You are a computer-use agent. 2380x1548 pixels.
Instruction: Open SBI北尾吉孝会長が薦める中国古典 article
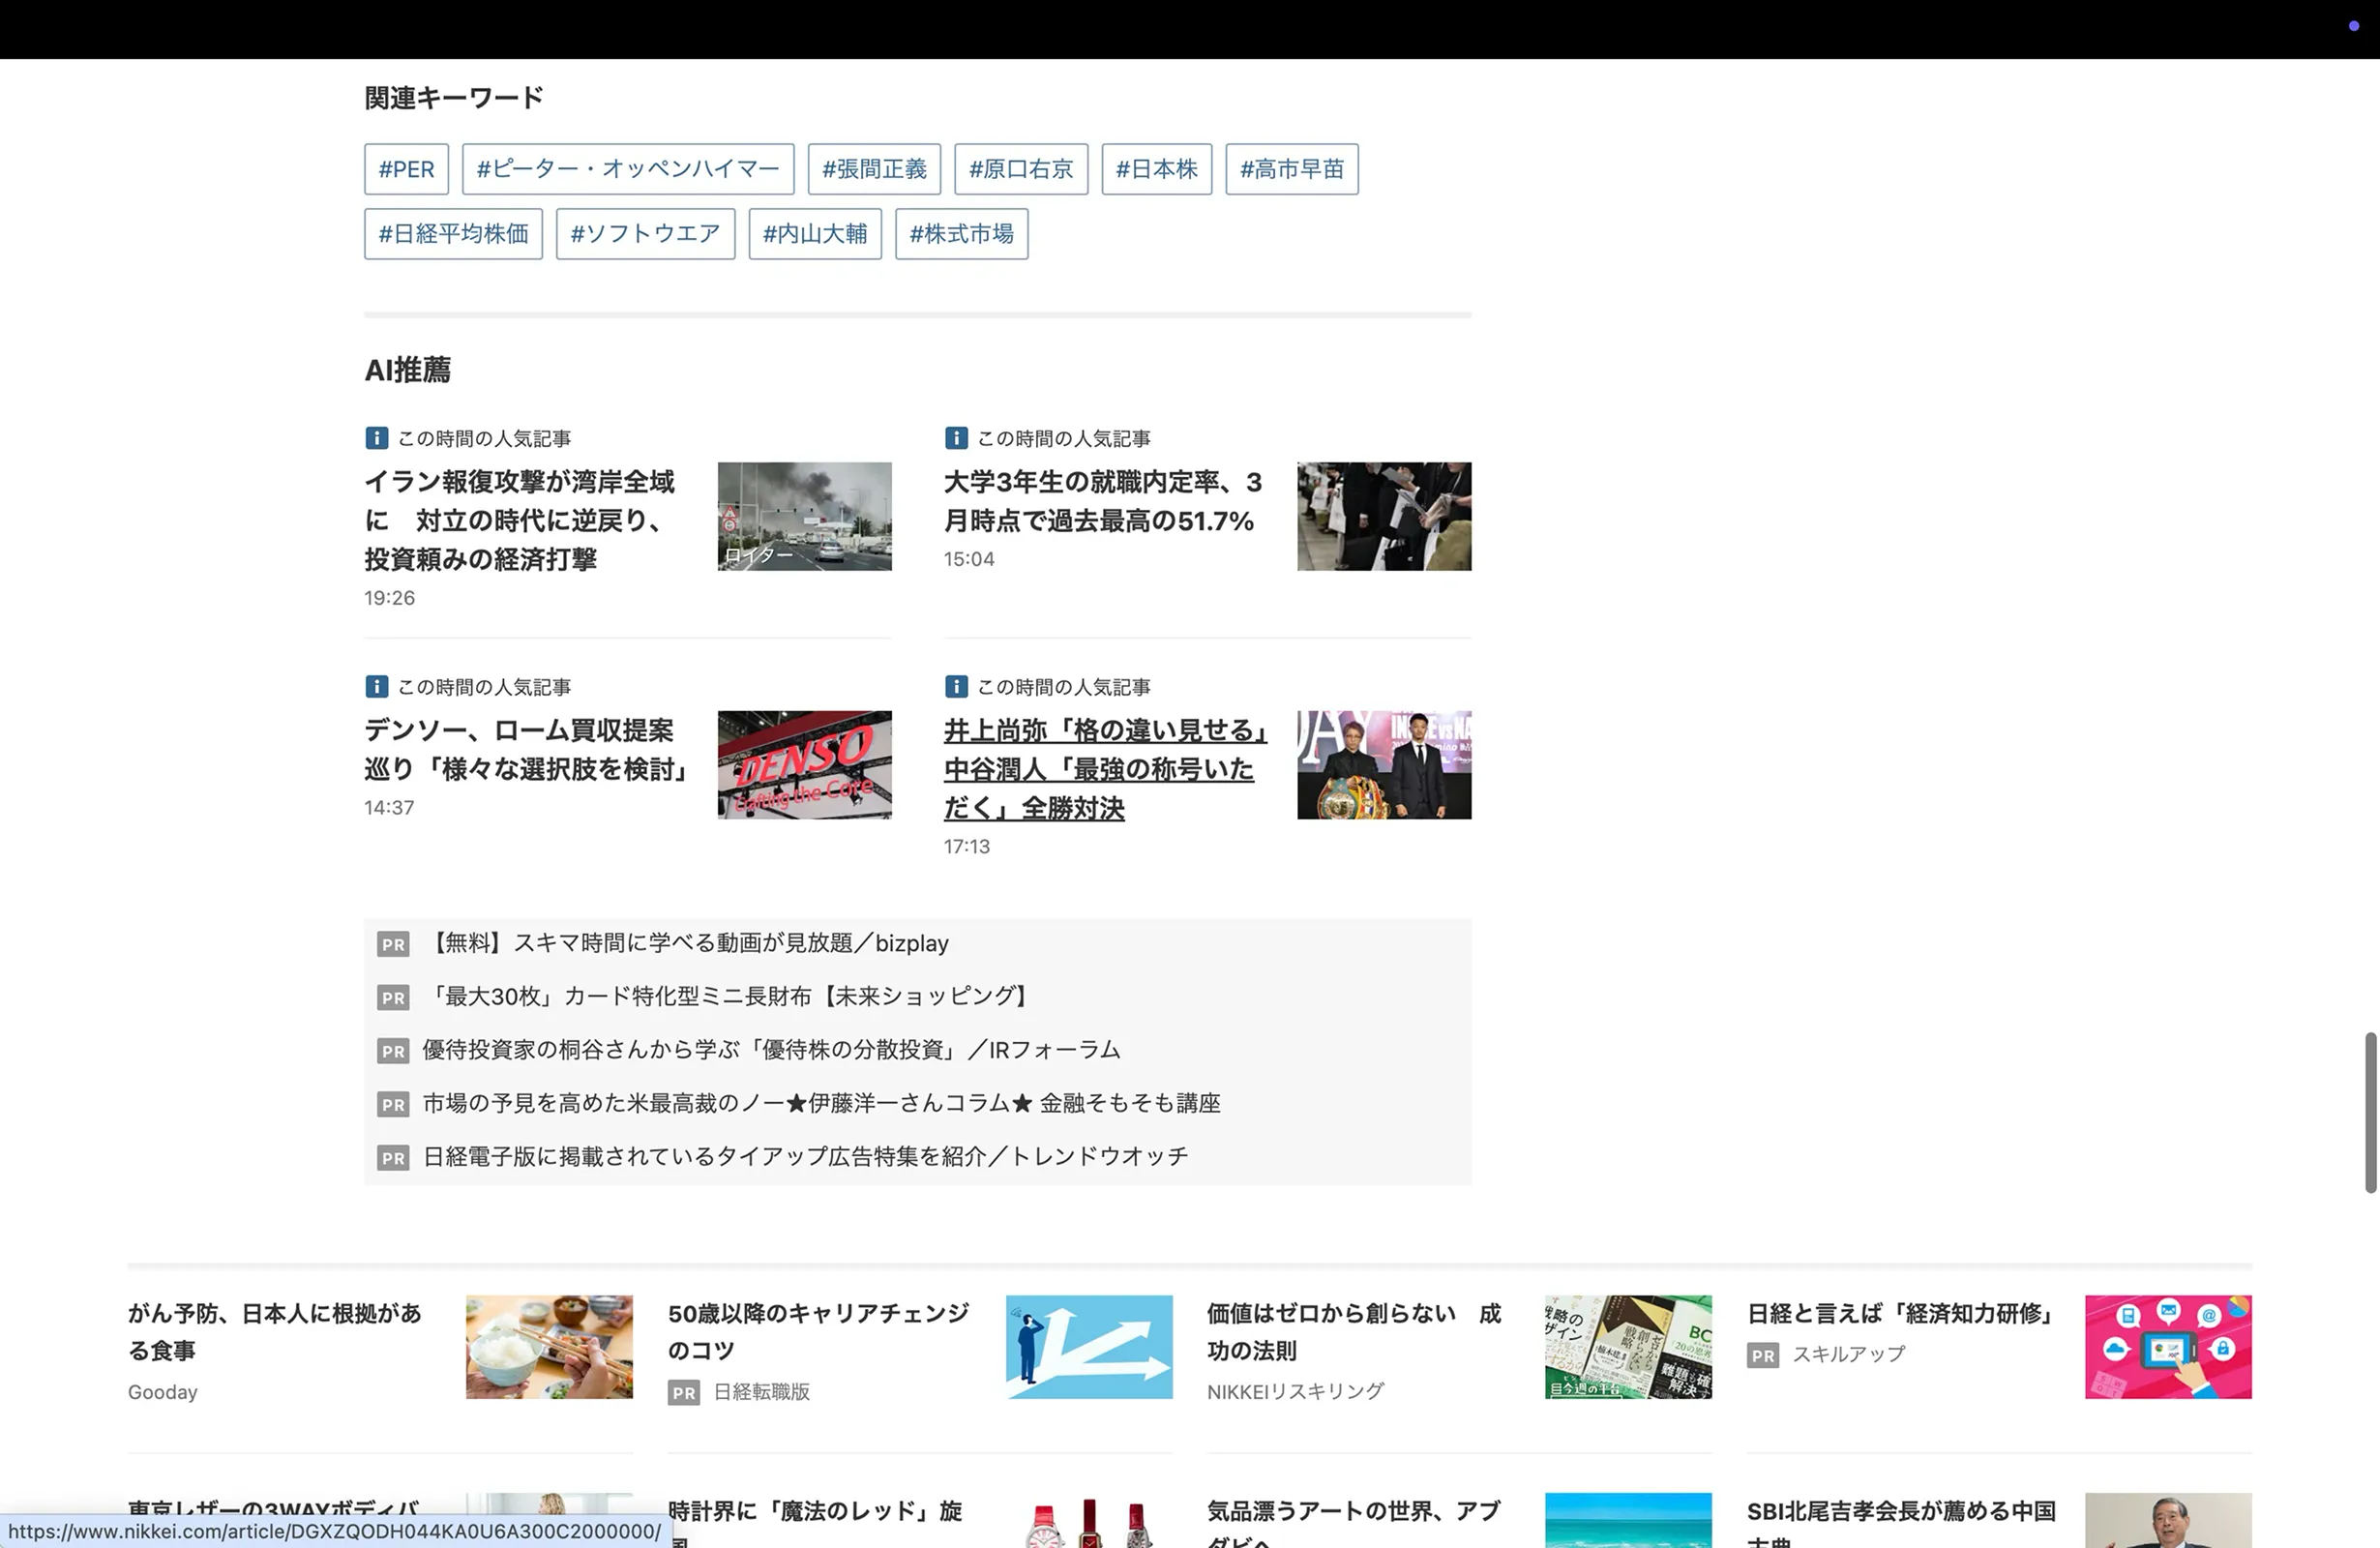[x=1901, y=1521]
